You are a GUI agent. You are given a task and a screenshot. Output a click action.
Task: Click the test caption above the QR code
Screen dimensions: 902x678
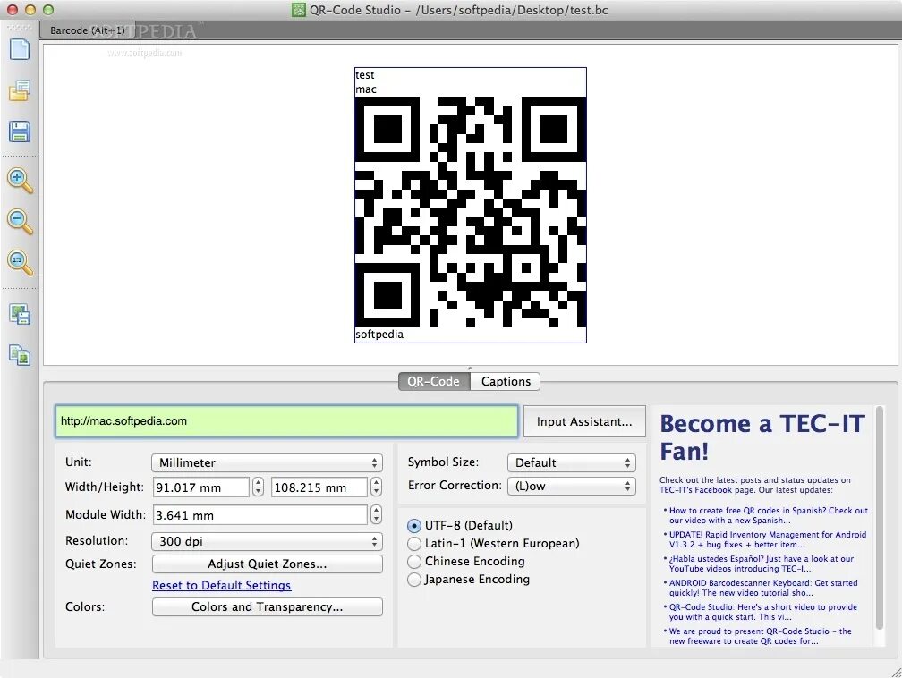365,75
